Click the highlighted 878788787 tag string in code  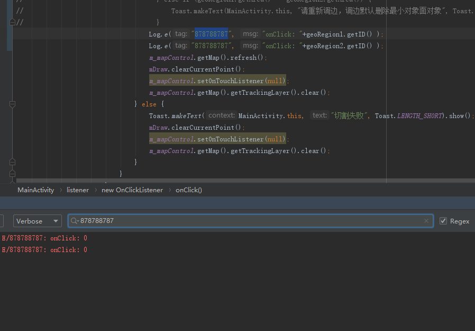pos(211,34)
